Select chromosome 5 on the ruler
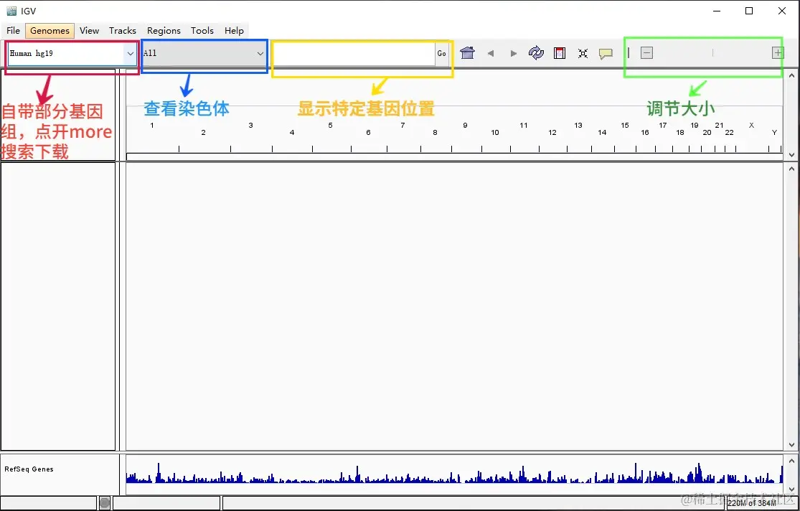 coord(331,125)
